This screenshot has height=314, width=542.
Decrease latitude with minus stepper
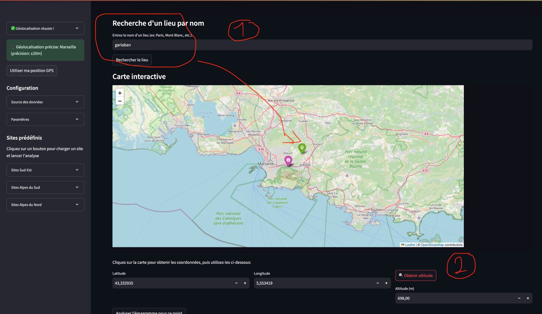(236, 283)
